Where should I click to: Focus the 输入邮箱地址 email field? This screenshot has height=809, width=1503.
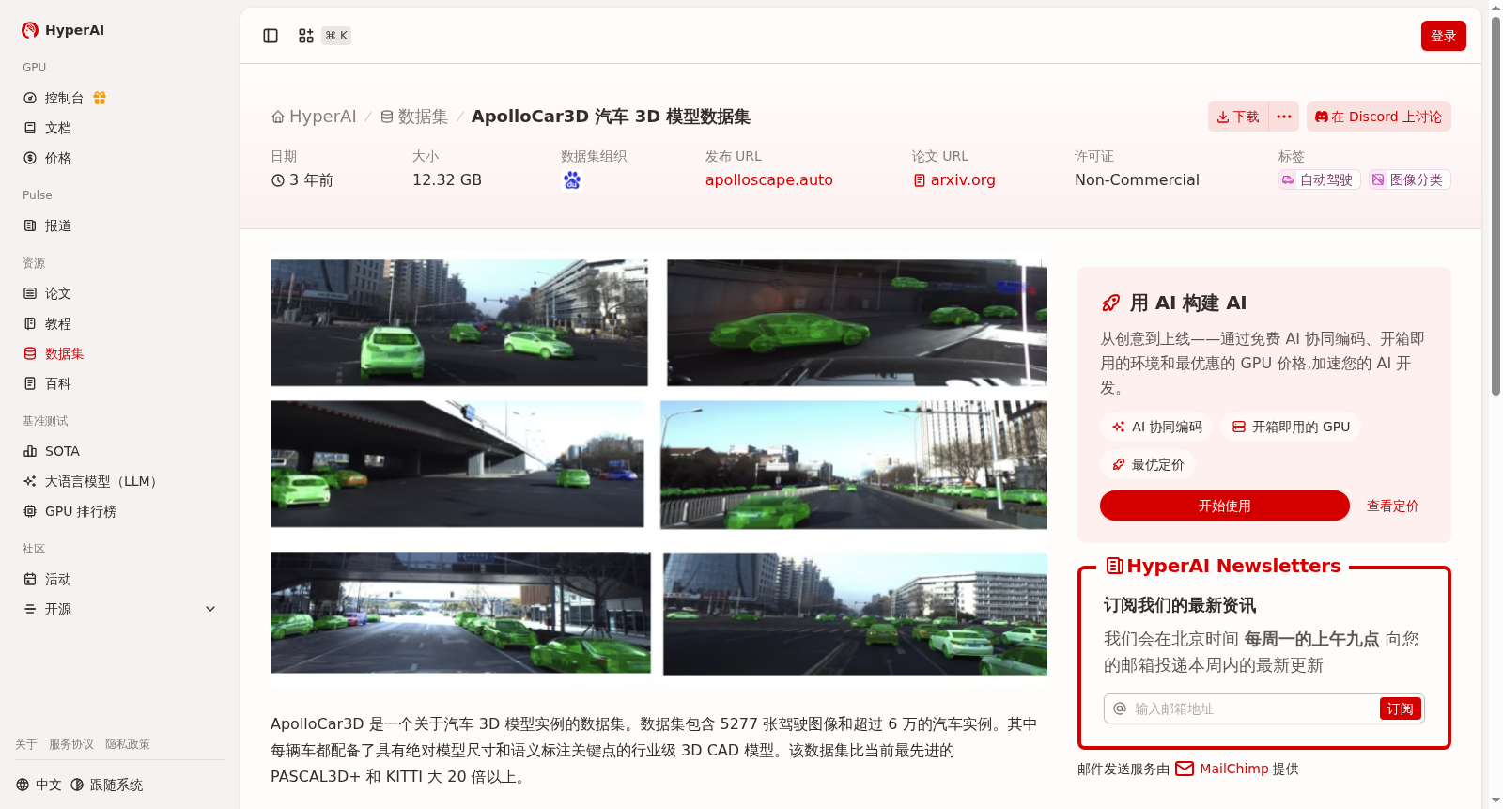[1253, 708]
